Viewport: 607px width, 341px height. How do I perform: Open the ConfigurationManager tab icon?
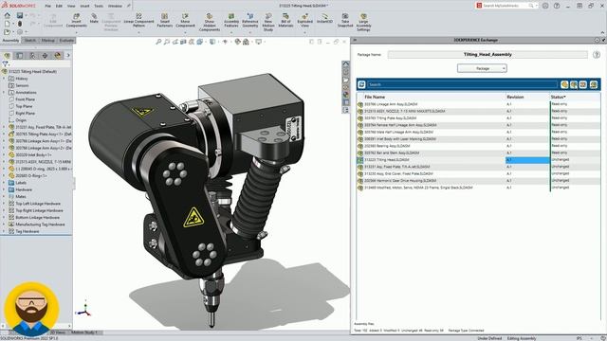point(32,56)
